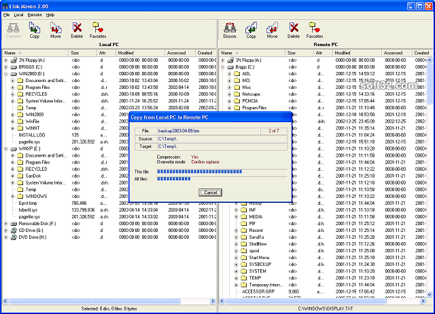Click the Move icon in Remote PC toolbar
435x314 pixels.
point(272,31)
